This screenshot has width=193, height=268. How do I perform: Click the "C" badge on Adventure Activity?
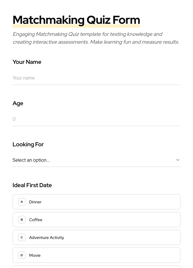tap(22, 237)
